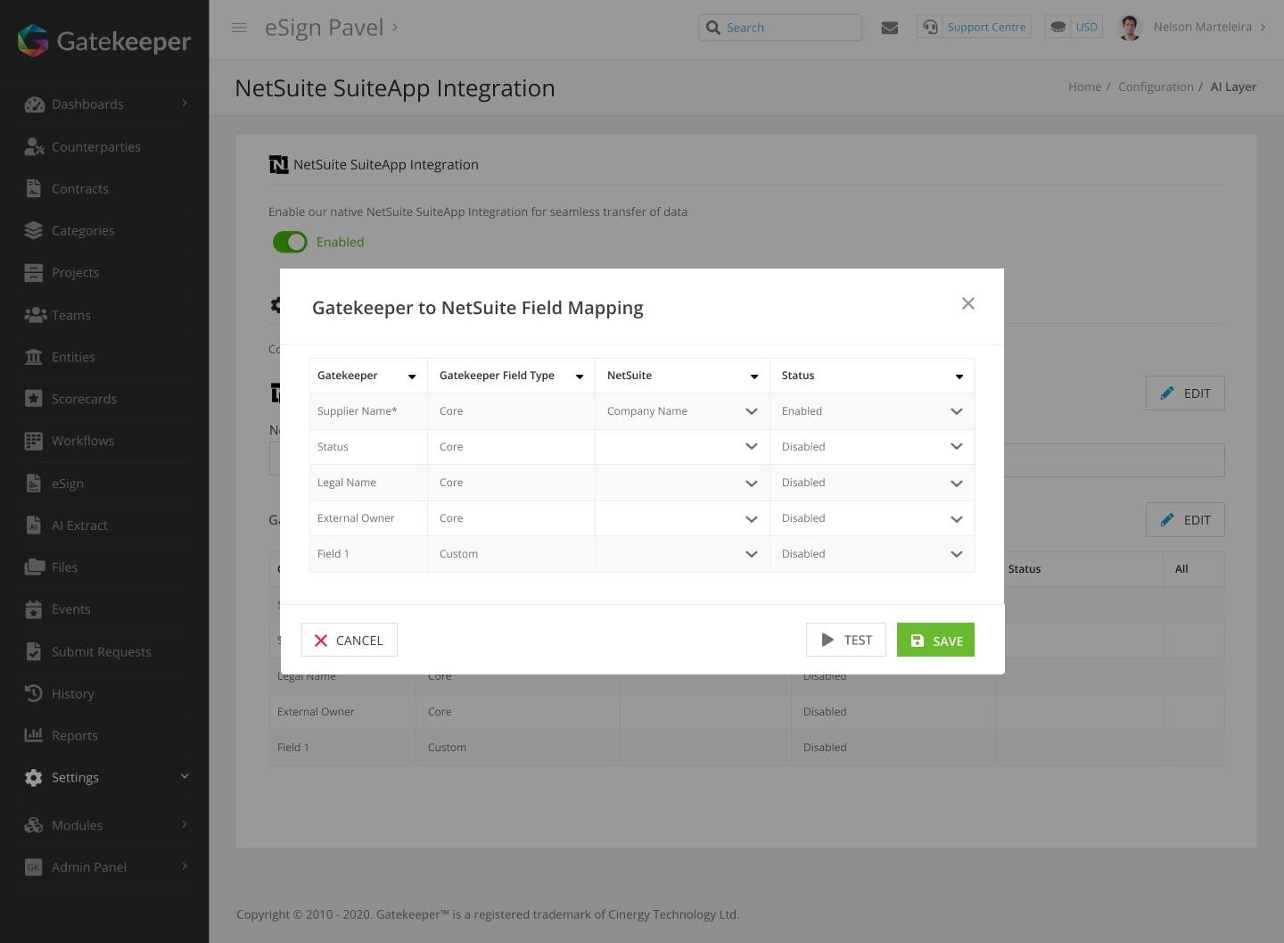Click the upper Edit button behind dialog
Image resolution: width=1284 pixels, height=943 pixels.
pos(1185,393)
